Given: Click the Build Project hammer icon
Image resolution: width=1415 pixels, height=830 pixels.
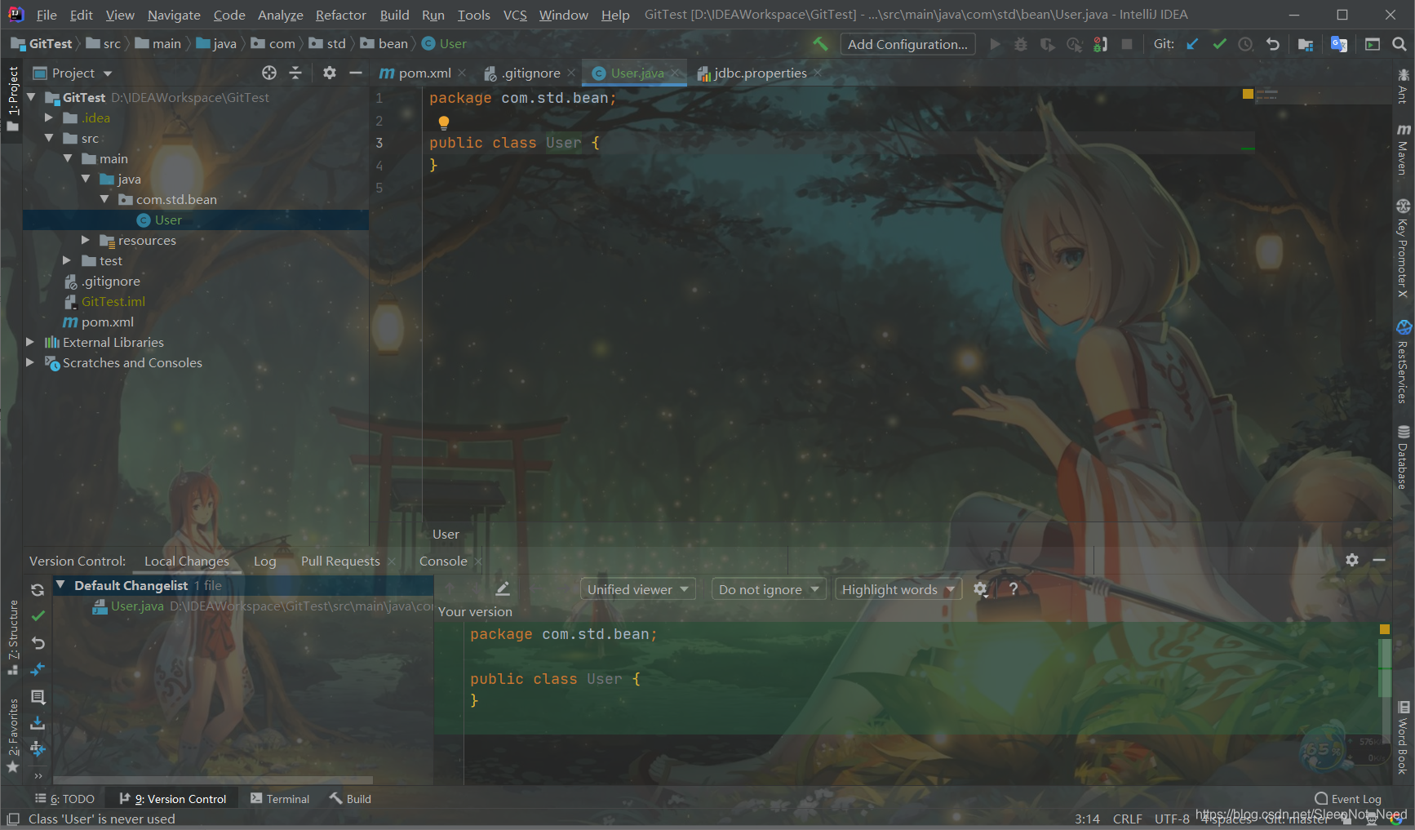Looking at the screenshot, I should click(x=820, y=44).
